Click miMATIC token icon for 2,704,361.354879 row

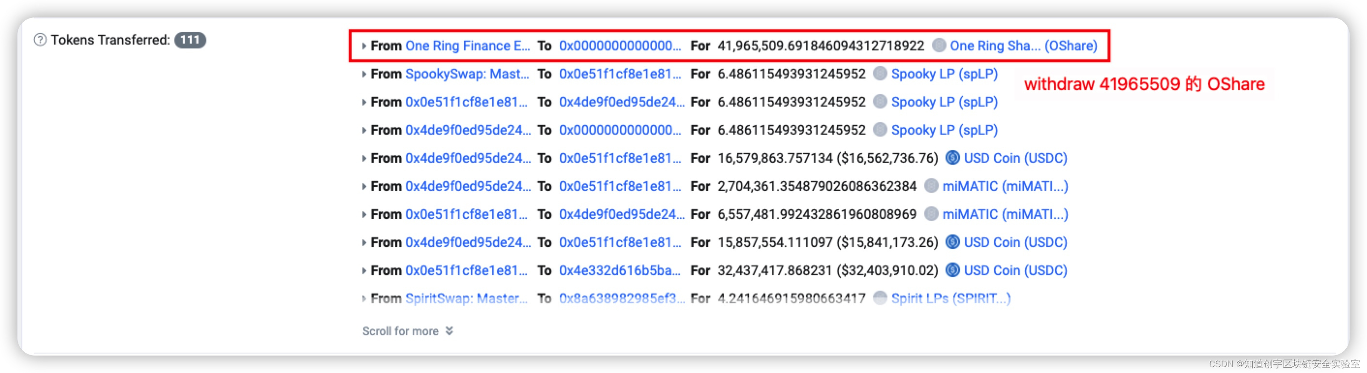pos(931,186)
